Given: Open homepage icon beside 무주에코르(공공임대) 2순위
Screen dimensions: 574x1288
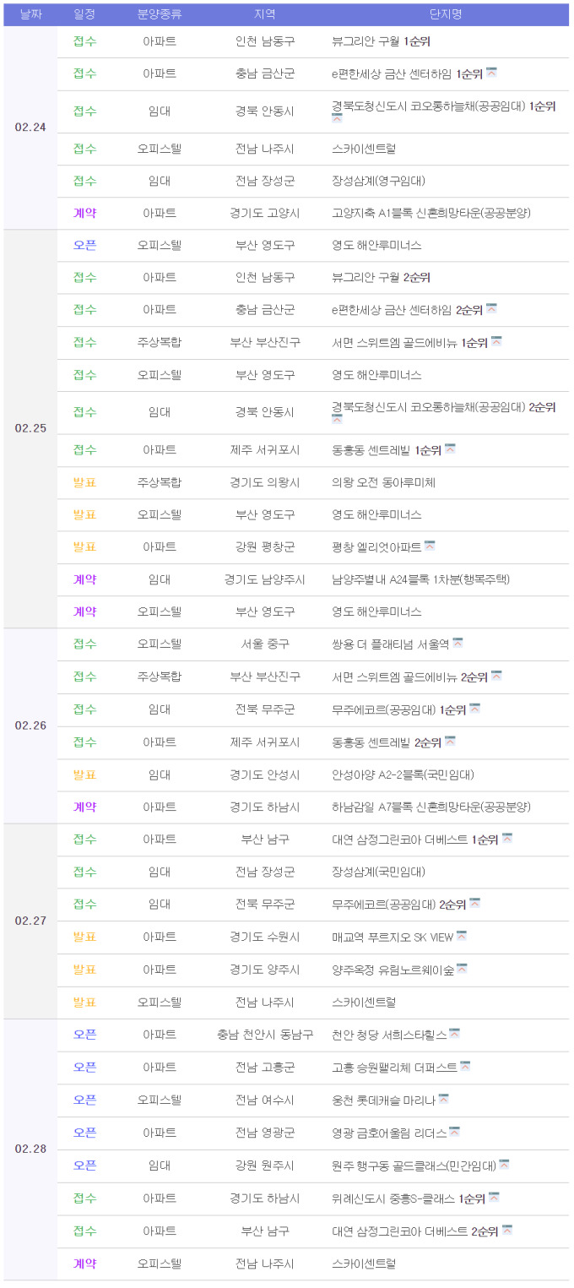Looking at the screenshot, I should coord(474,903).
